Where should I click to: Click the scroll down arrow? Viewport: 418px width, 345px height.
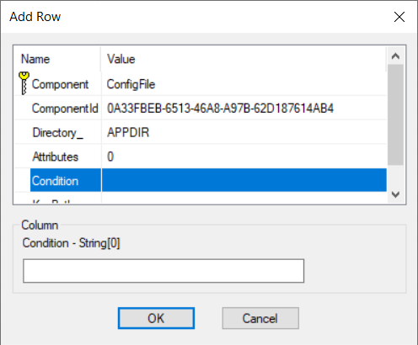pos(395,194)
